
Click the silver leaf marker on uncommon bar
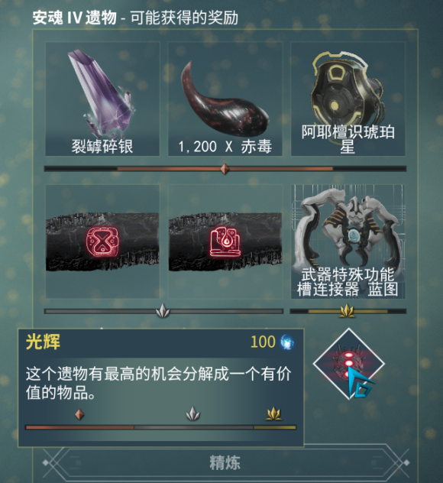[163, 311]
